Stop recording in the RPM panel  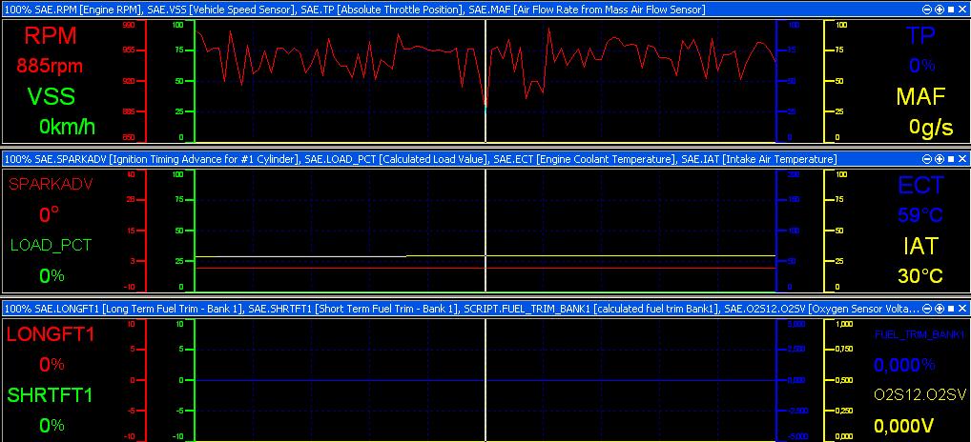(x=951, y=10)
